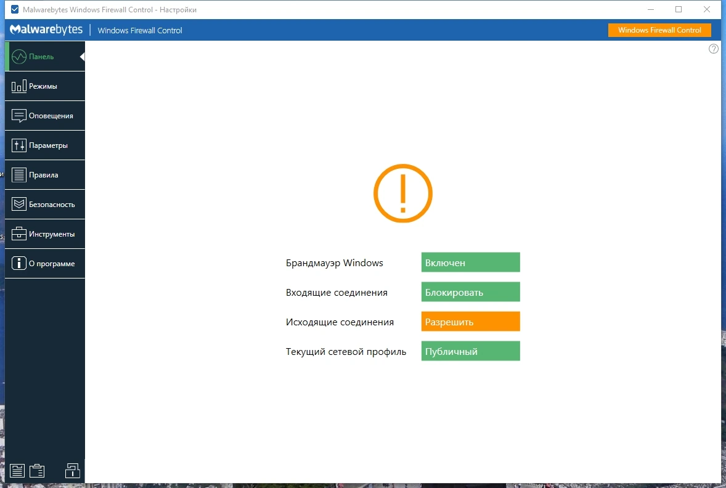Open the Режимы section in sidebar
The width and height of the screenshot is (726, 488).
[45, 86]
